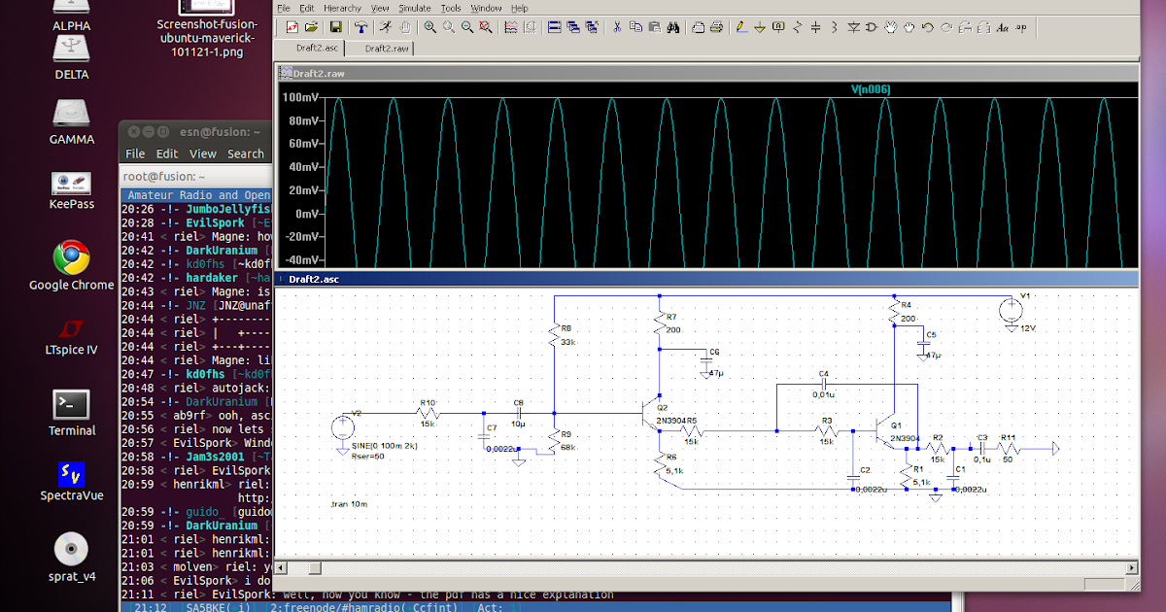This screenshot has width=1166, height=612.
Task: Open the Control Panel hammer icon
Action: point(360,27)
